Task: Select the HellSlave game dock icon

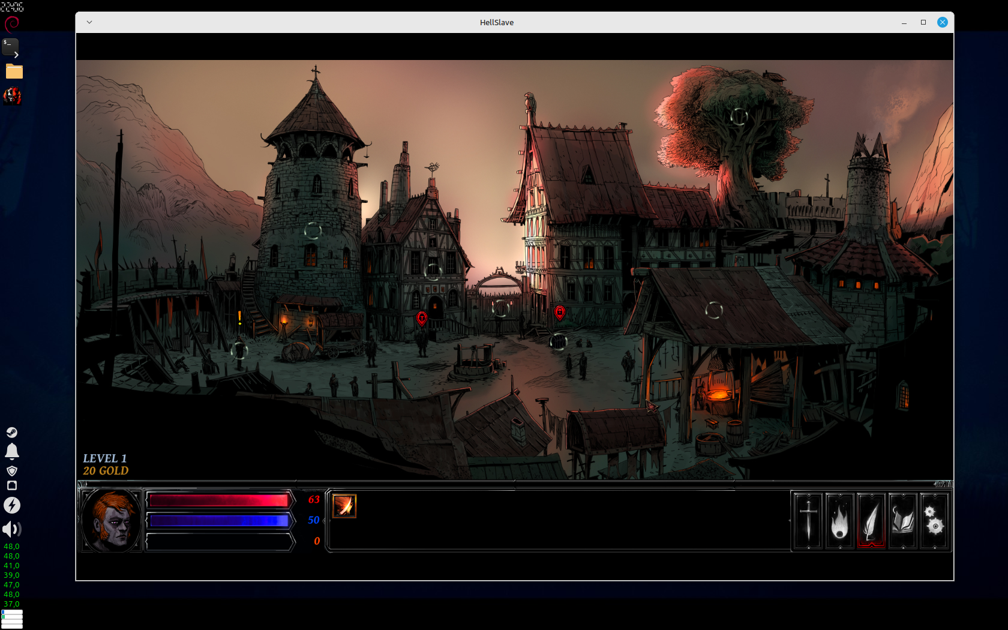Action: coord(12,95)
